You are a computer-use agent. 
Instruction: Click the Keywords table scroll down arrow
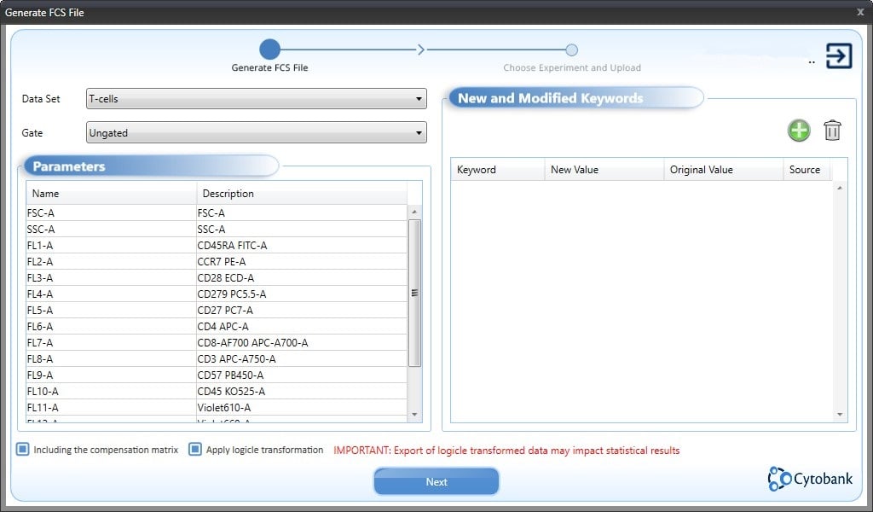coord(840,415)
